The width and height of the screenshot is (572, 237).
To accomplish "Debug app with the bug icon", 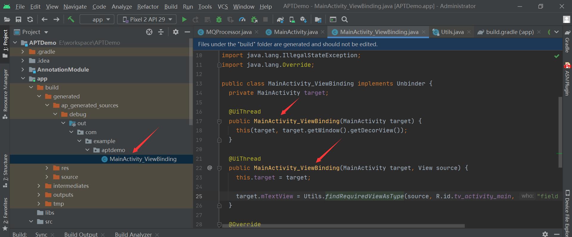I will [x=219, y=20].
